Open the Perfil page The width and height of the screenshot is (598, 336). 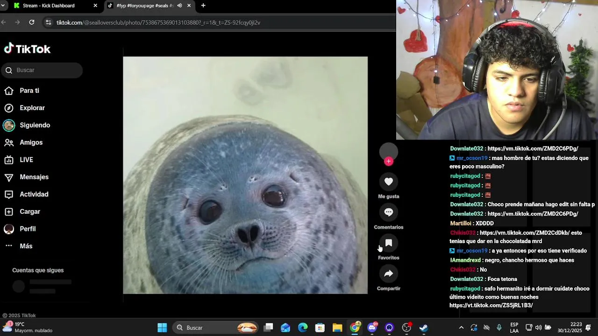click(x=28, y=229)
